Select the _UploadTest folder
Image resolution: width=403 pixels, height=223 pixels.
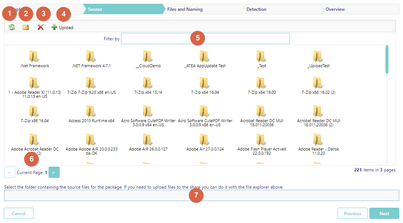pyautogui.click(x=318, y=57)
